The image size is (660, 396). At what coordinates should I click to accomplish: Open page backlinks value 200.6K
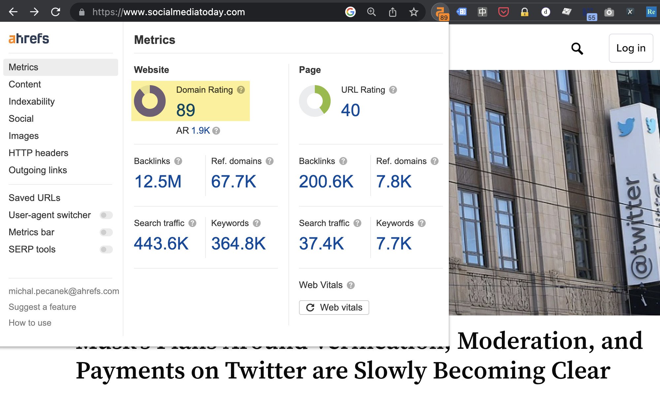click(326, 181)
